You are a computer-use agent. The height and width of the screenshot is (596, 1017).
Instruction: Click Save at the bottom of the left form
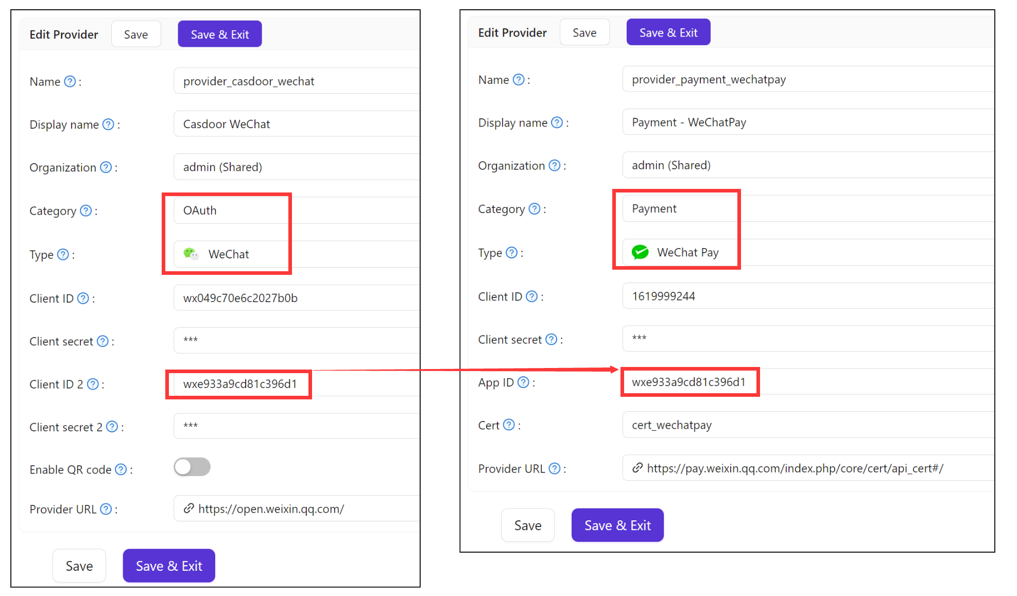click(x=79, y=565)
